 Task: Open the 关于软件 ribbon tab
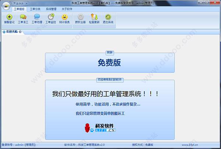(x=67, y=9)
